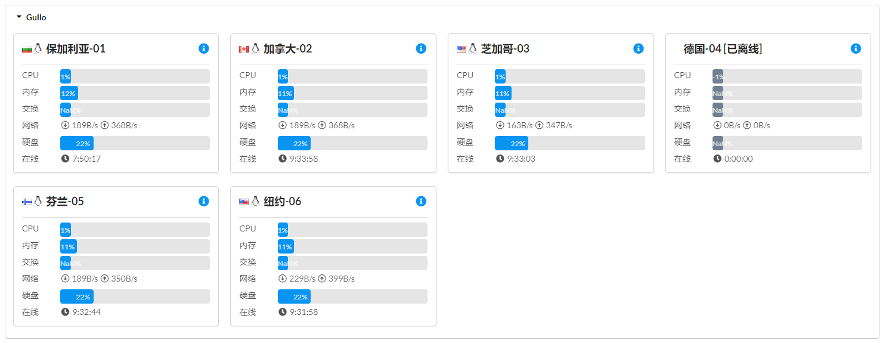Open info icon for 芬兰-05 server
This screenshot has width=889, height=343.
click(x=204, y=201)
